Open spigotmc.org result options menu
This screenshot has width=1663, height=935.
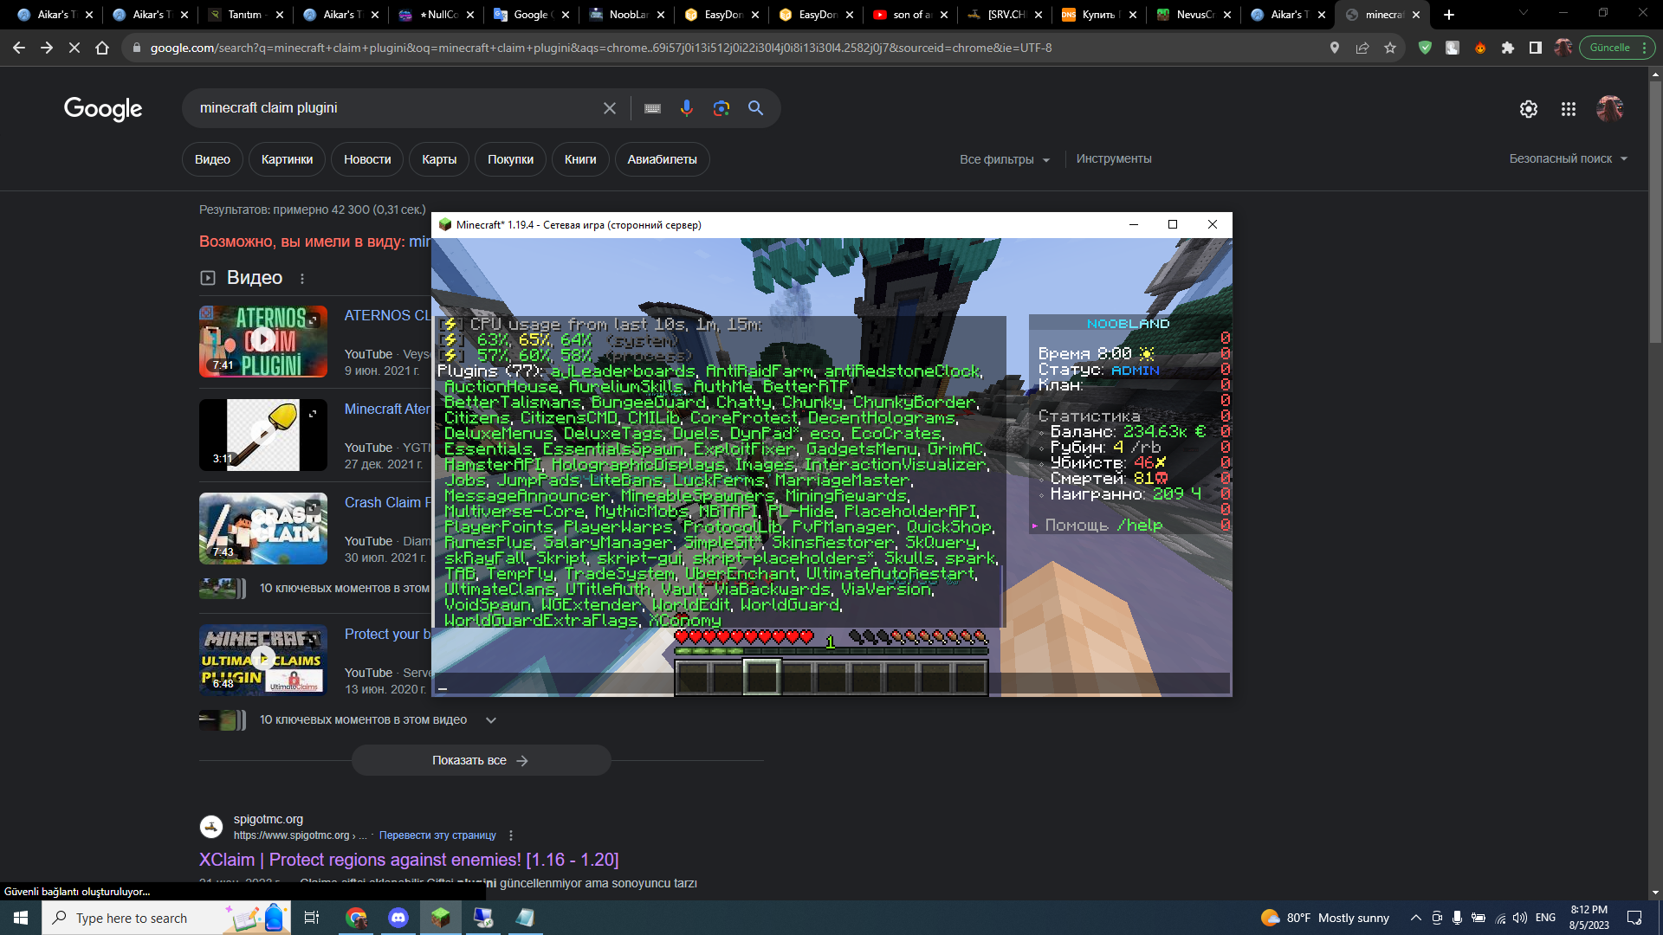(511, 835)
